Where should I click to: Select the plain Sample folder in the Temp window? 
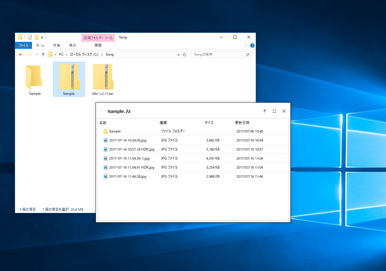35,79
